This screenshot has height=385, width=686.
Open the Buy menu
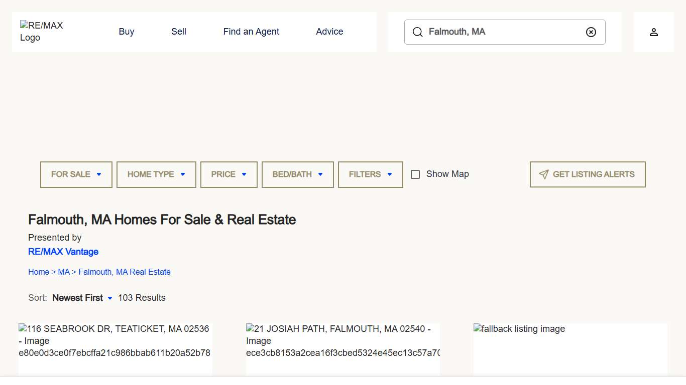click(127, 32)
